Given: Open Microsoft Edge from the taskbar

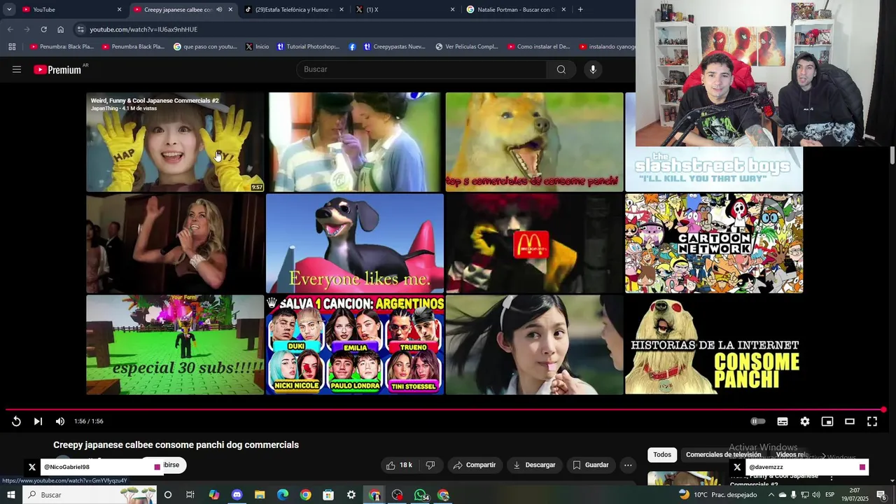Looking at the screenshot, I should (283, 495).
